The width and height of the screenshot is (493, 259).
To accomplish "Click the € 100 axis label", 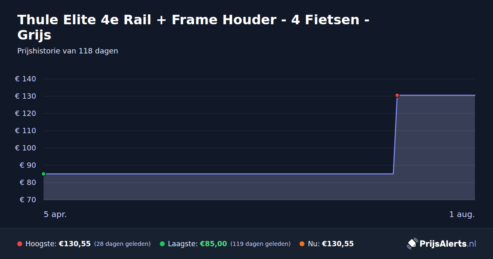I will pos(25,148).
